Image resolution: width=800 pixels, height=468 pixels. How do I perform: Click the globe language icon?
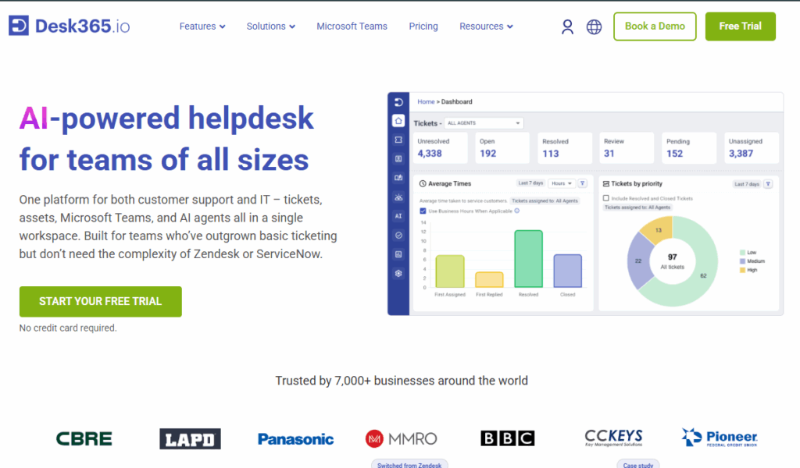tap(594, 27)
